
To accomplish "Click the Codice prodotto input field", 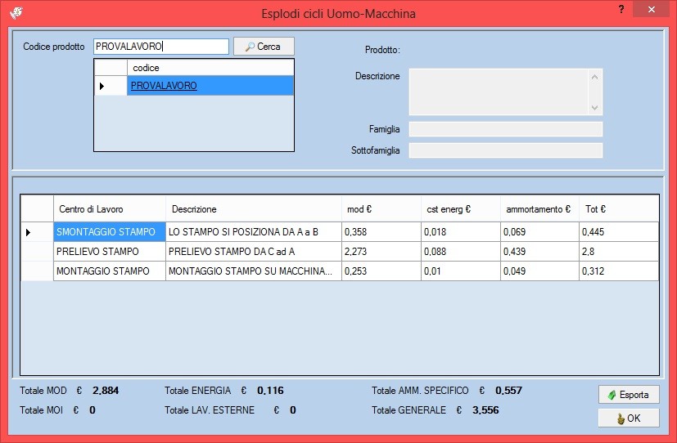I will (160, 47).
